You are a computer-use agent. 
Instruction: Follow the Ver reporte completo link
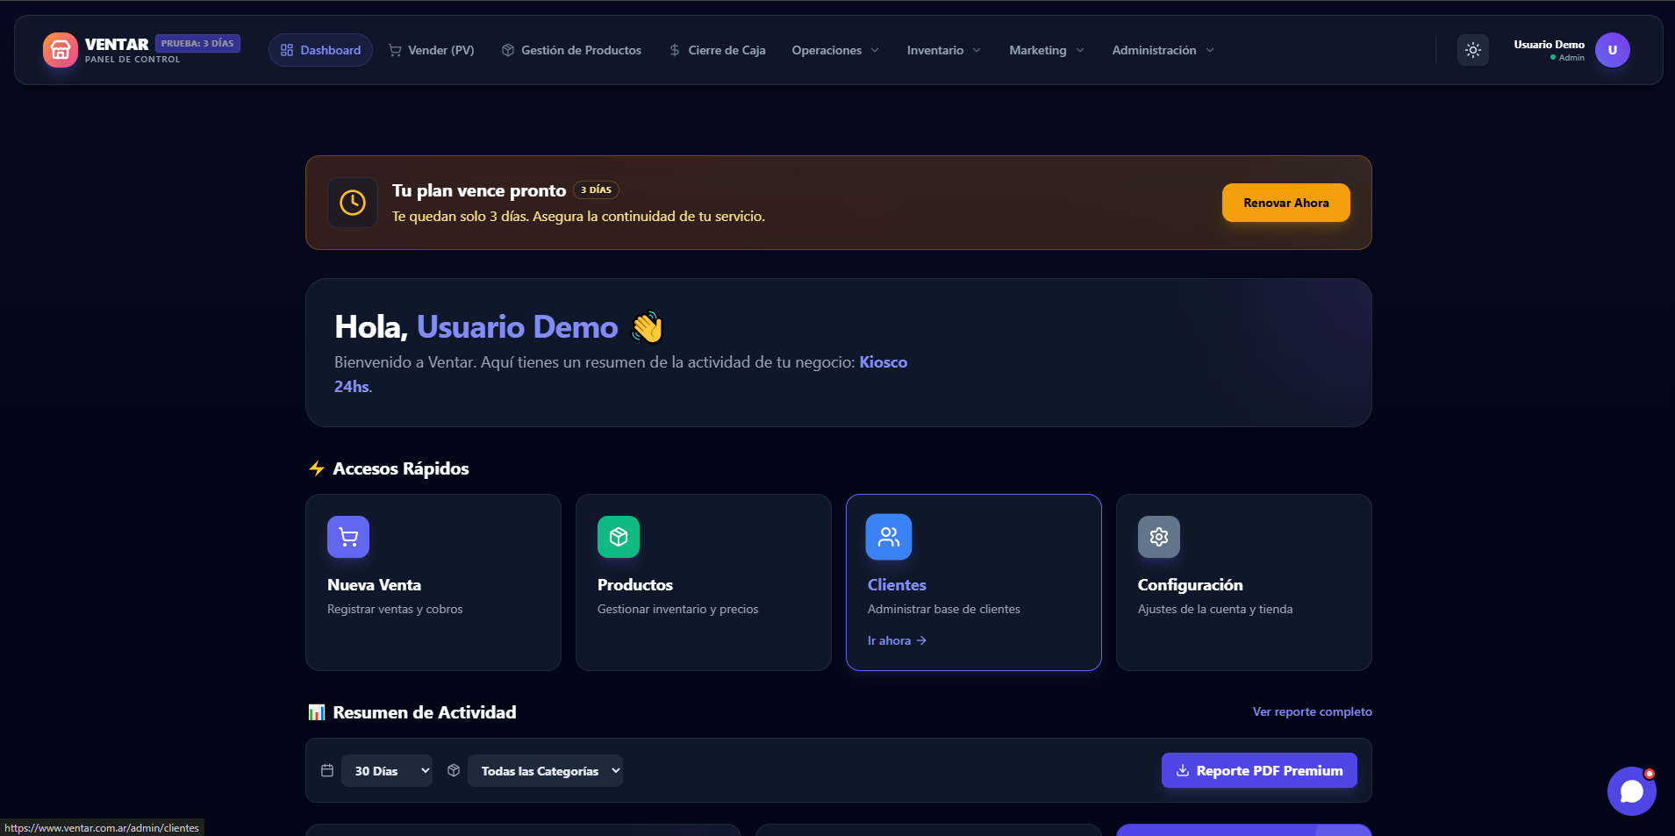tap(1312, 711)
